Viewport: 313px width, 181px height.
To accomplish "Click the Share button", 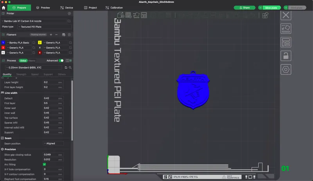I will pyautogui.click(x=245, y=8).
